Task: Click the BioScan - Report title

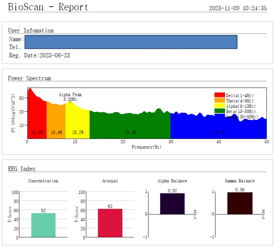Action: (x=48, y=7)
